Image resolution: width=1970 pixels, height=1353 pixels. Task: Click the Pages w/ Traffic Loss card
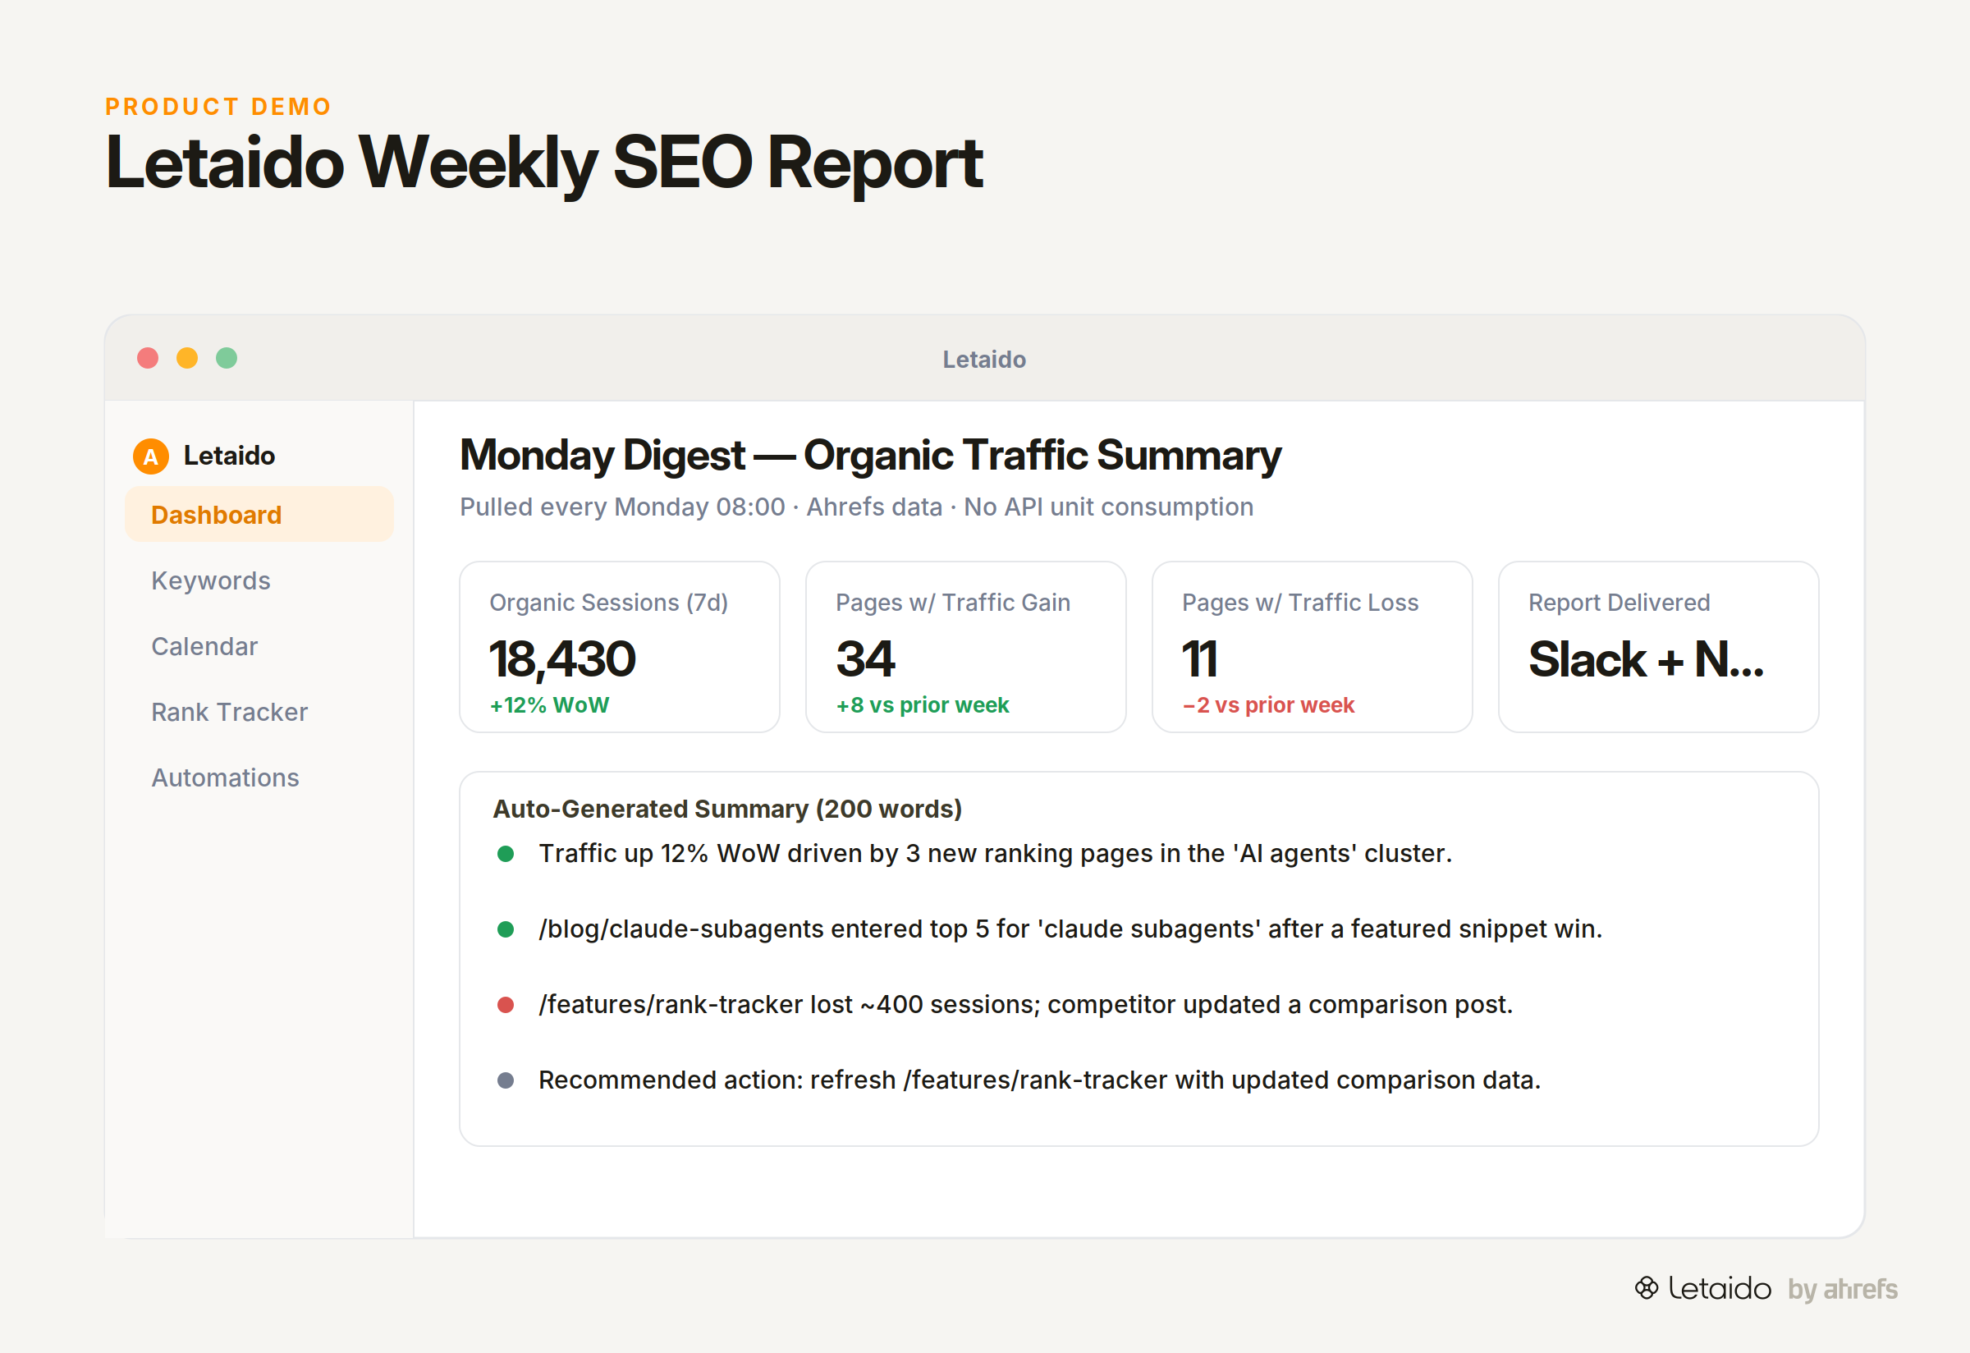click(x=1313, y=647)
